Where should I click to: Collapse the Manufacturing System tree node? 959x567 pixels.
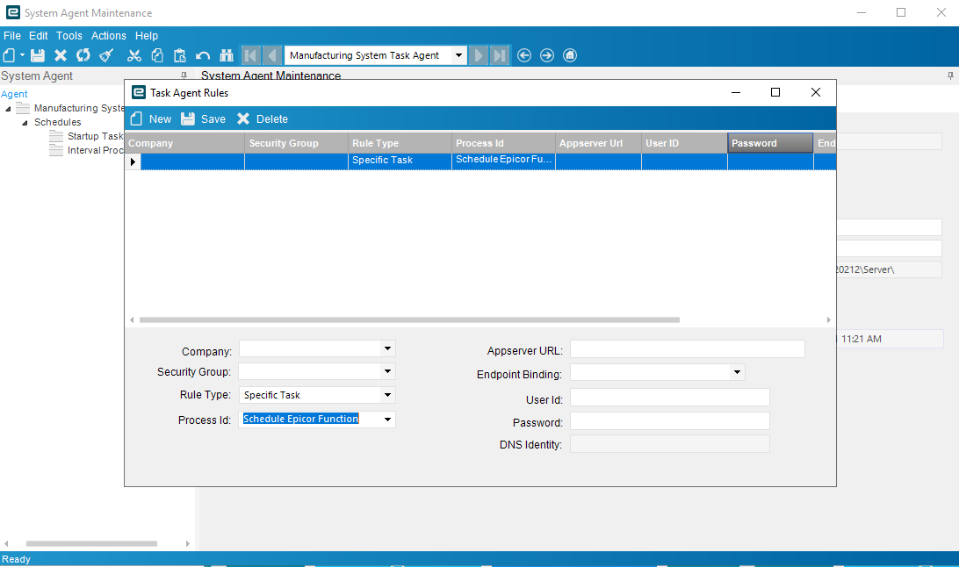coord(8,109)
